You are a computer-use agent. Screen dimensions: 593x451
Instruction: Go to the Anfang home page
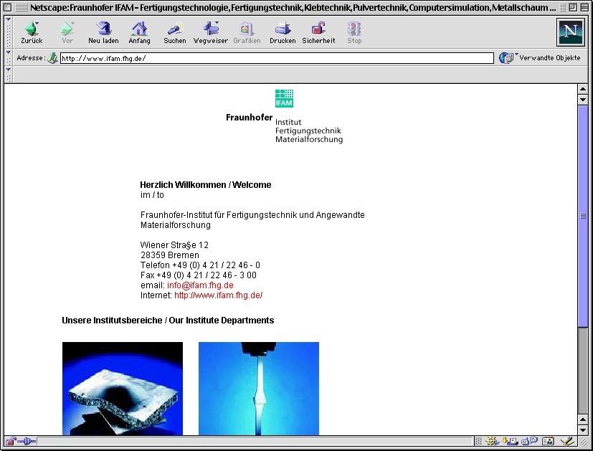point(139,33)
